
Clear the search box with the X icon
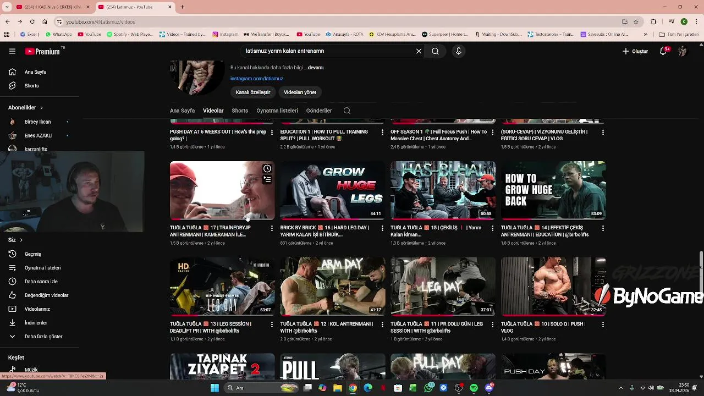pyautogui.click(x=419, y=51)
